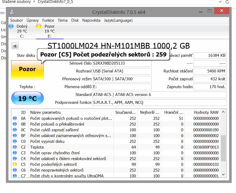This screenshot has width=236, height=193.
Task: Click the rotation rate field 5400 RPM
Action: pyautogui.click(x=210, y=71)
